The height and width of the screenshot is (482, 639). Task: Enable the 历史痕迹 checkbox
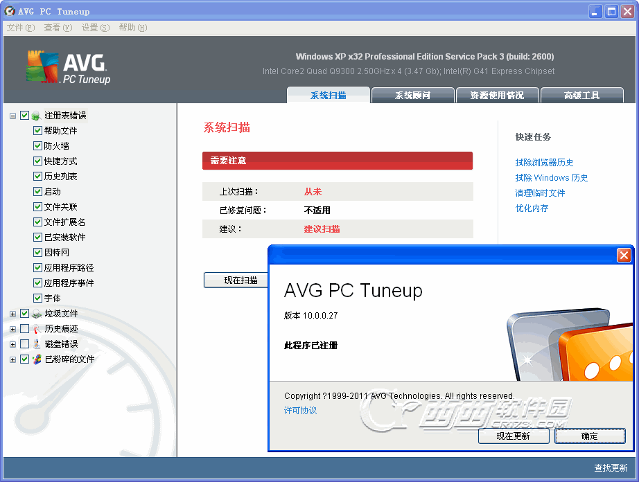(x=24, y=328)
